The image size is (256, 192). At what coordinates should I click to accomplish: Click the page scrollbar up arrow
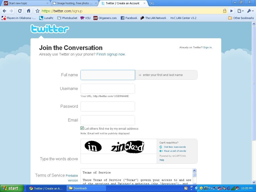point(254,24)
